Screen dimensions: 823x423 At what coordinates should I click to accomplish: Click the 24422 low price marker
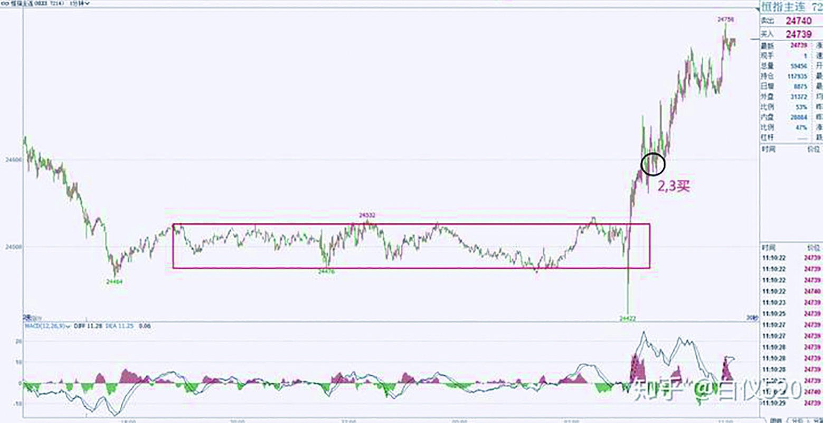627,318
